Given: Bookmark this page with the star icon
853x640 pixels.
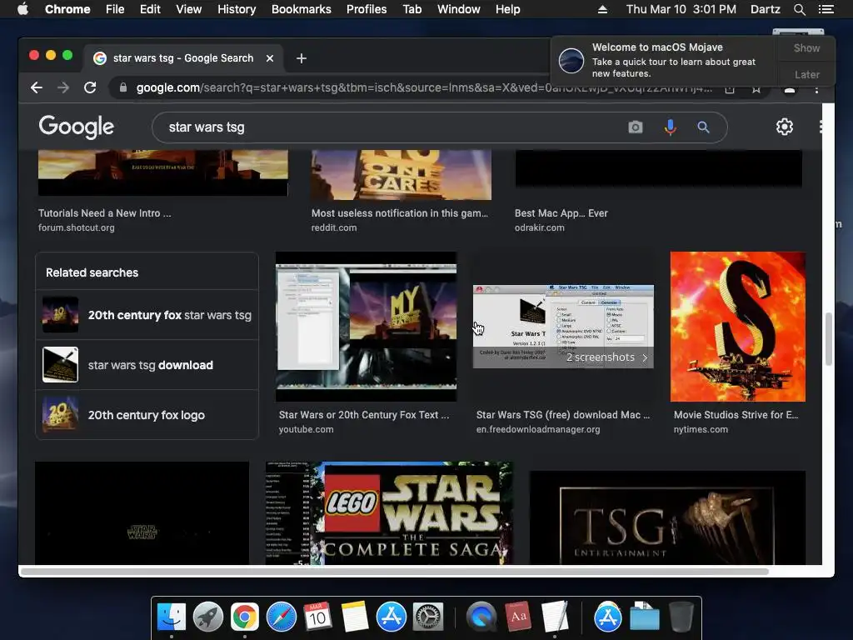Looking at the screenshot, I should click(756, 88).
